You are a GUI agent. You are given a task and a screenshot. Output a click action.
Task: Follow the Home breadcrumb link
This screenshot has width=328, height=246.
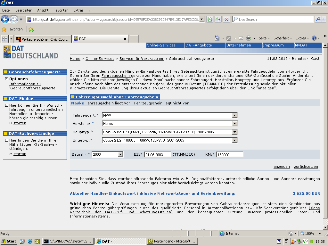75,59
